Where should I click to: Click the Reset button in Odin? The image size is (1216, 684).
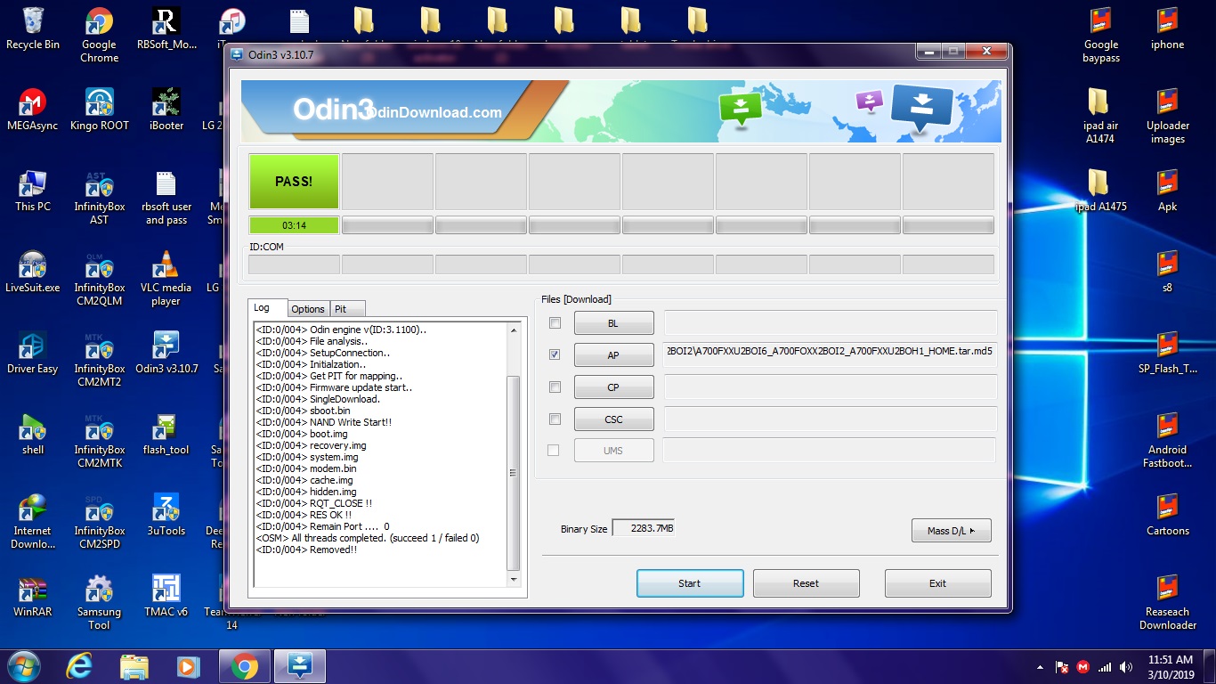[x=806, y=583]
